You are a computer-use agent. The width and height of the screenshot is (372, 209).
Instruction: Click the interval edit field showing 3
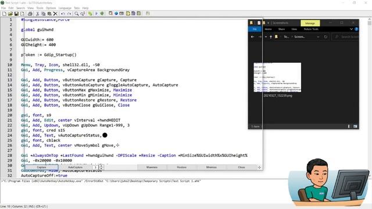point(95,167)
